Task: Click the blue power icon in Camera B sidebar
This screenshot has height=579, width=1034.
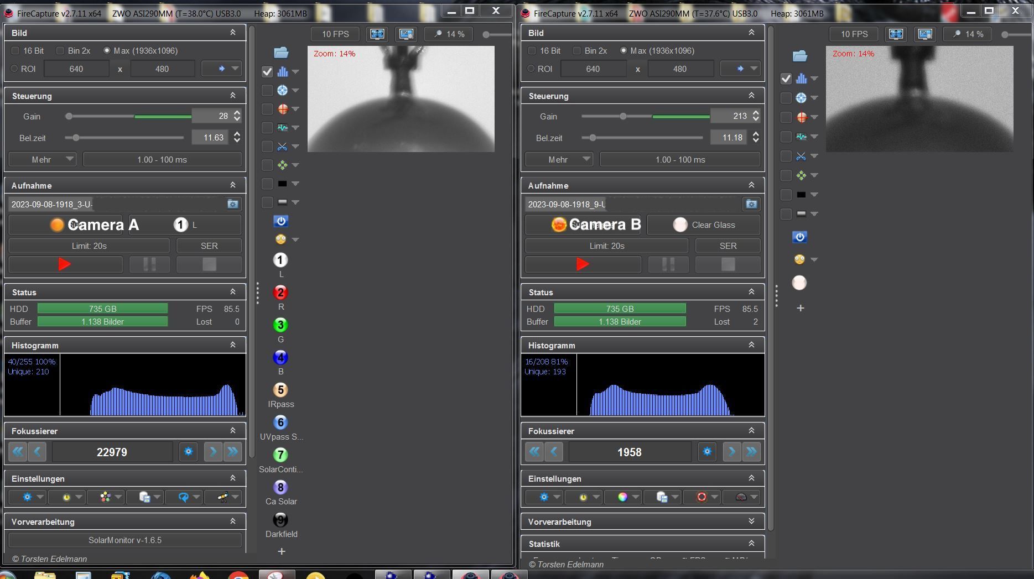Action: point(800,237)
